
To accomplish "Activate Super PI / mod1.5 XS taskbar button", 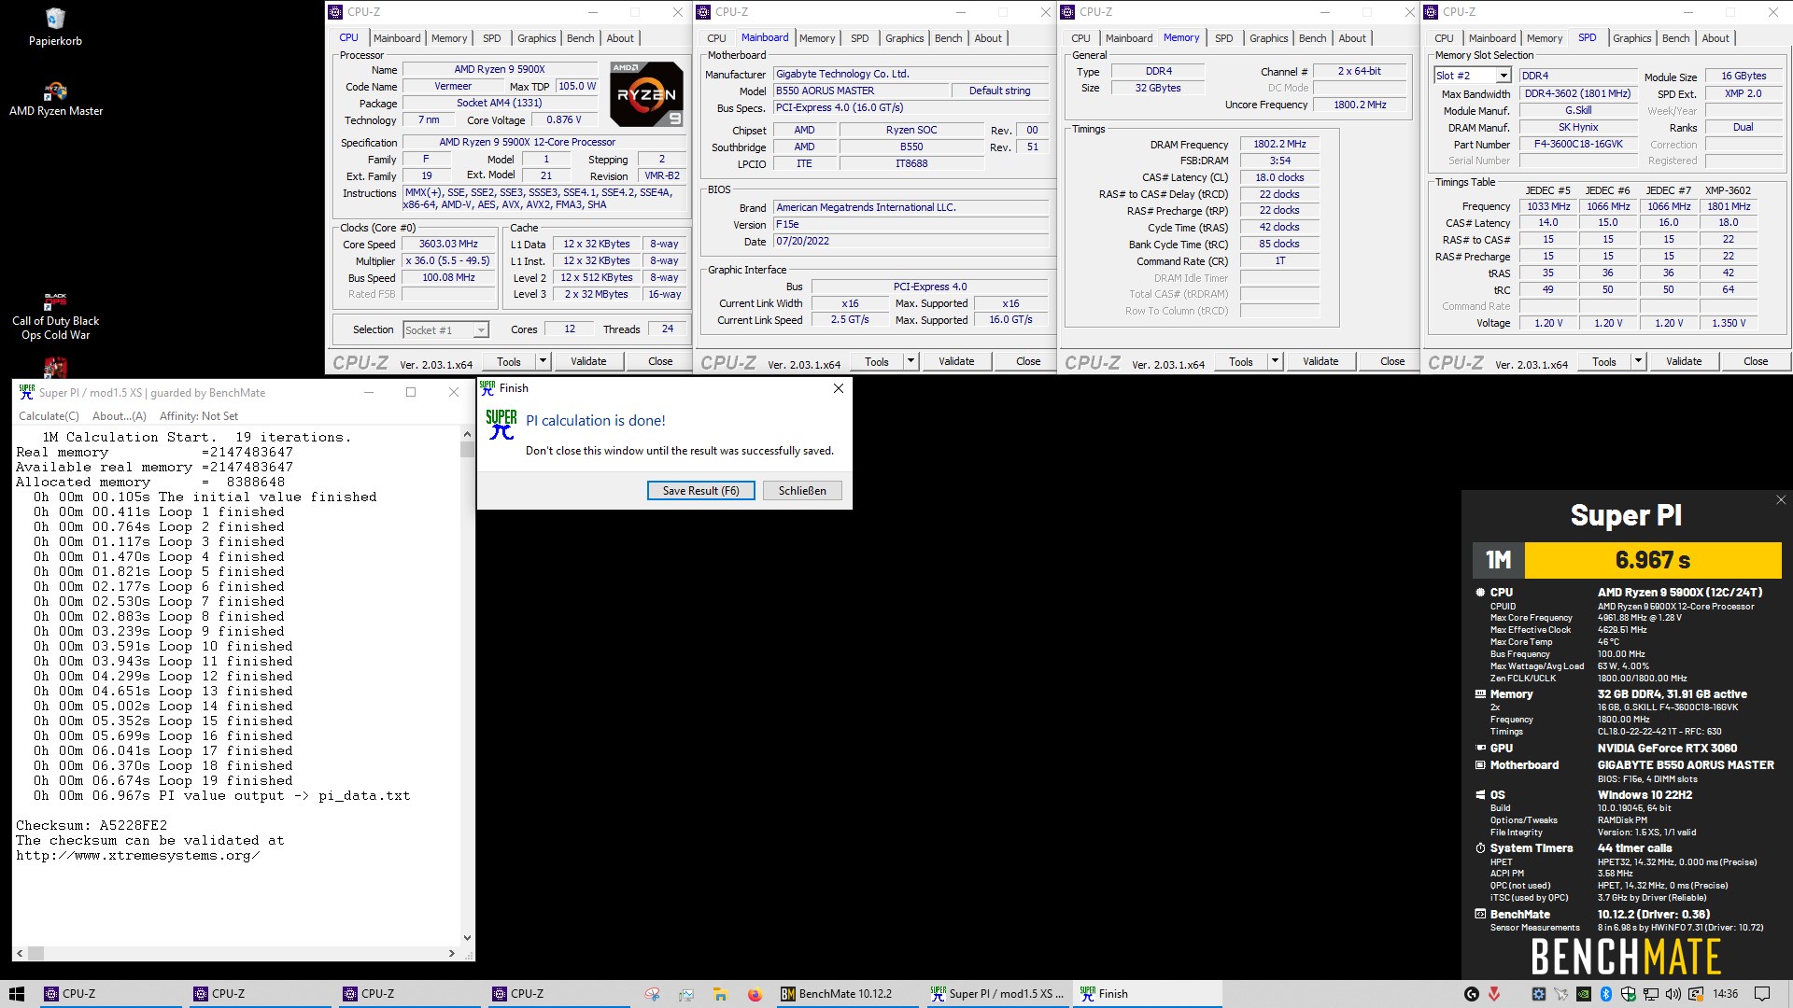I will tap(996, 994).
